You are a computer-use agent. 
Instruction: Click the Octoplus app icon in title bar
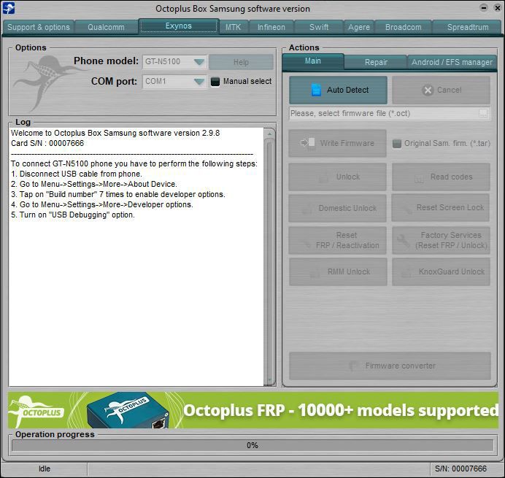tap(8, 8)
